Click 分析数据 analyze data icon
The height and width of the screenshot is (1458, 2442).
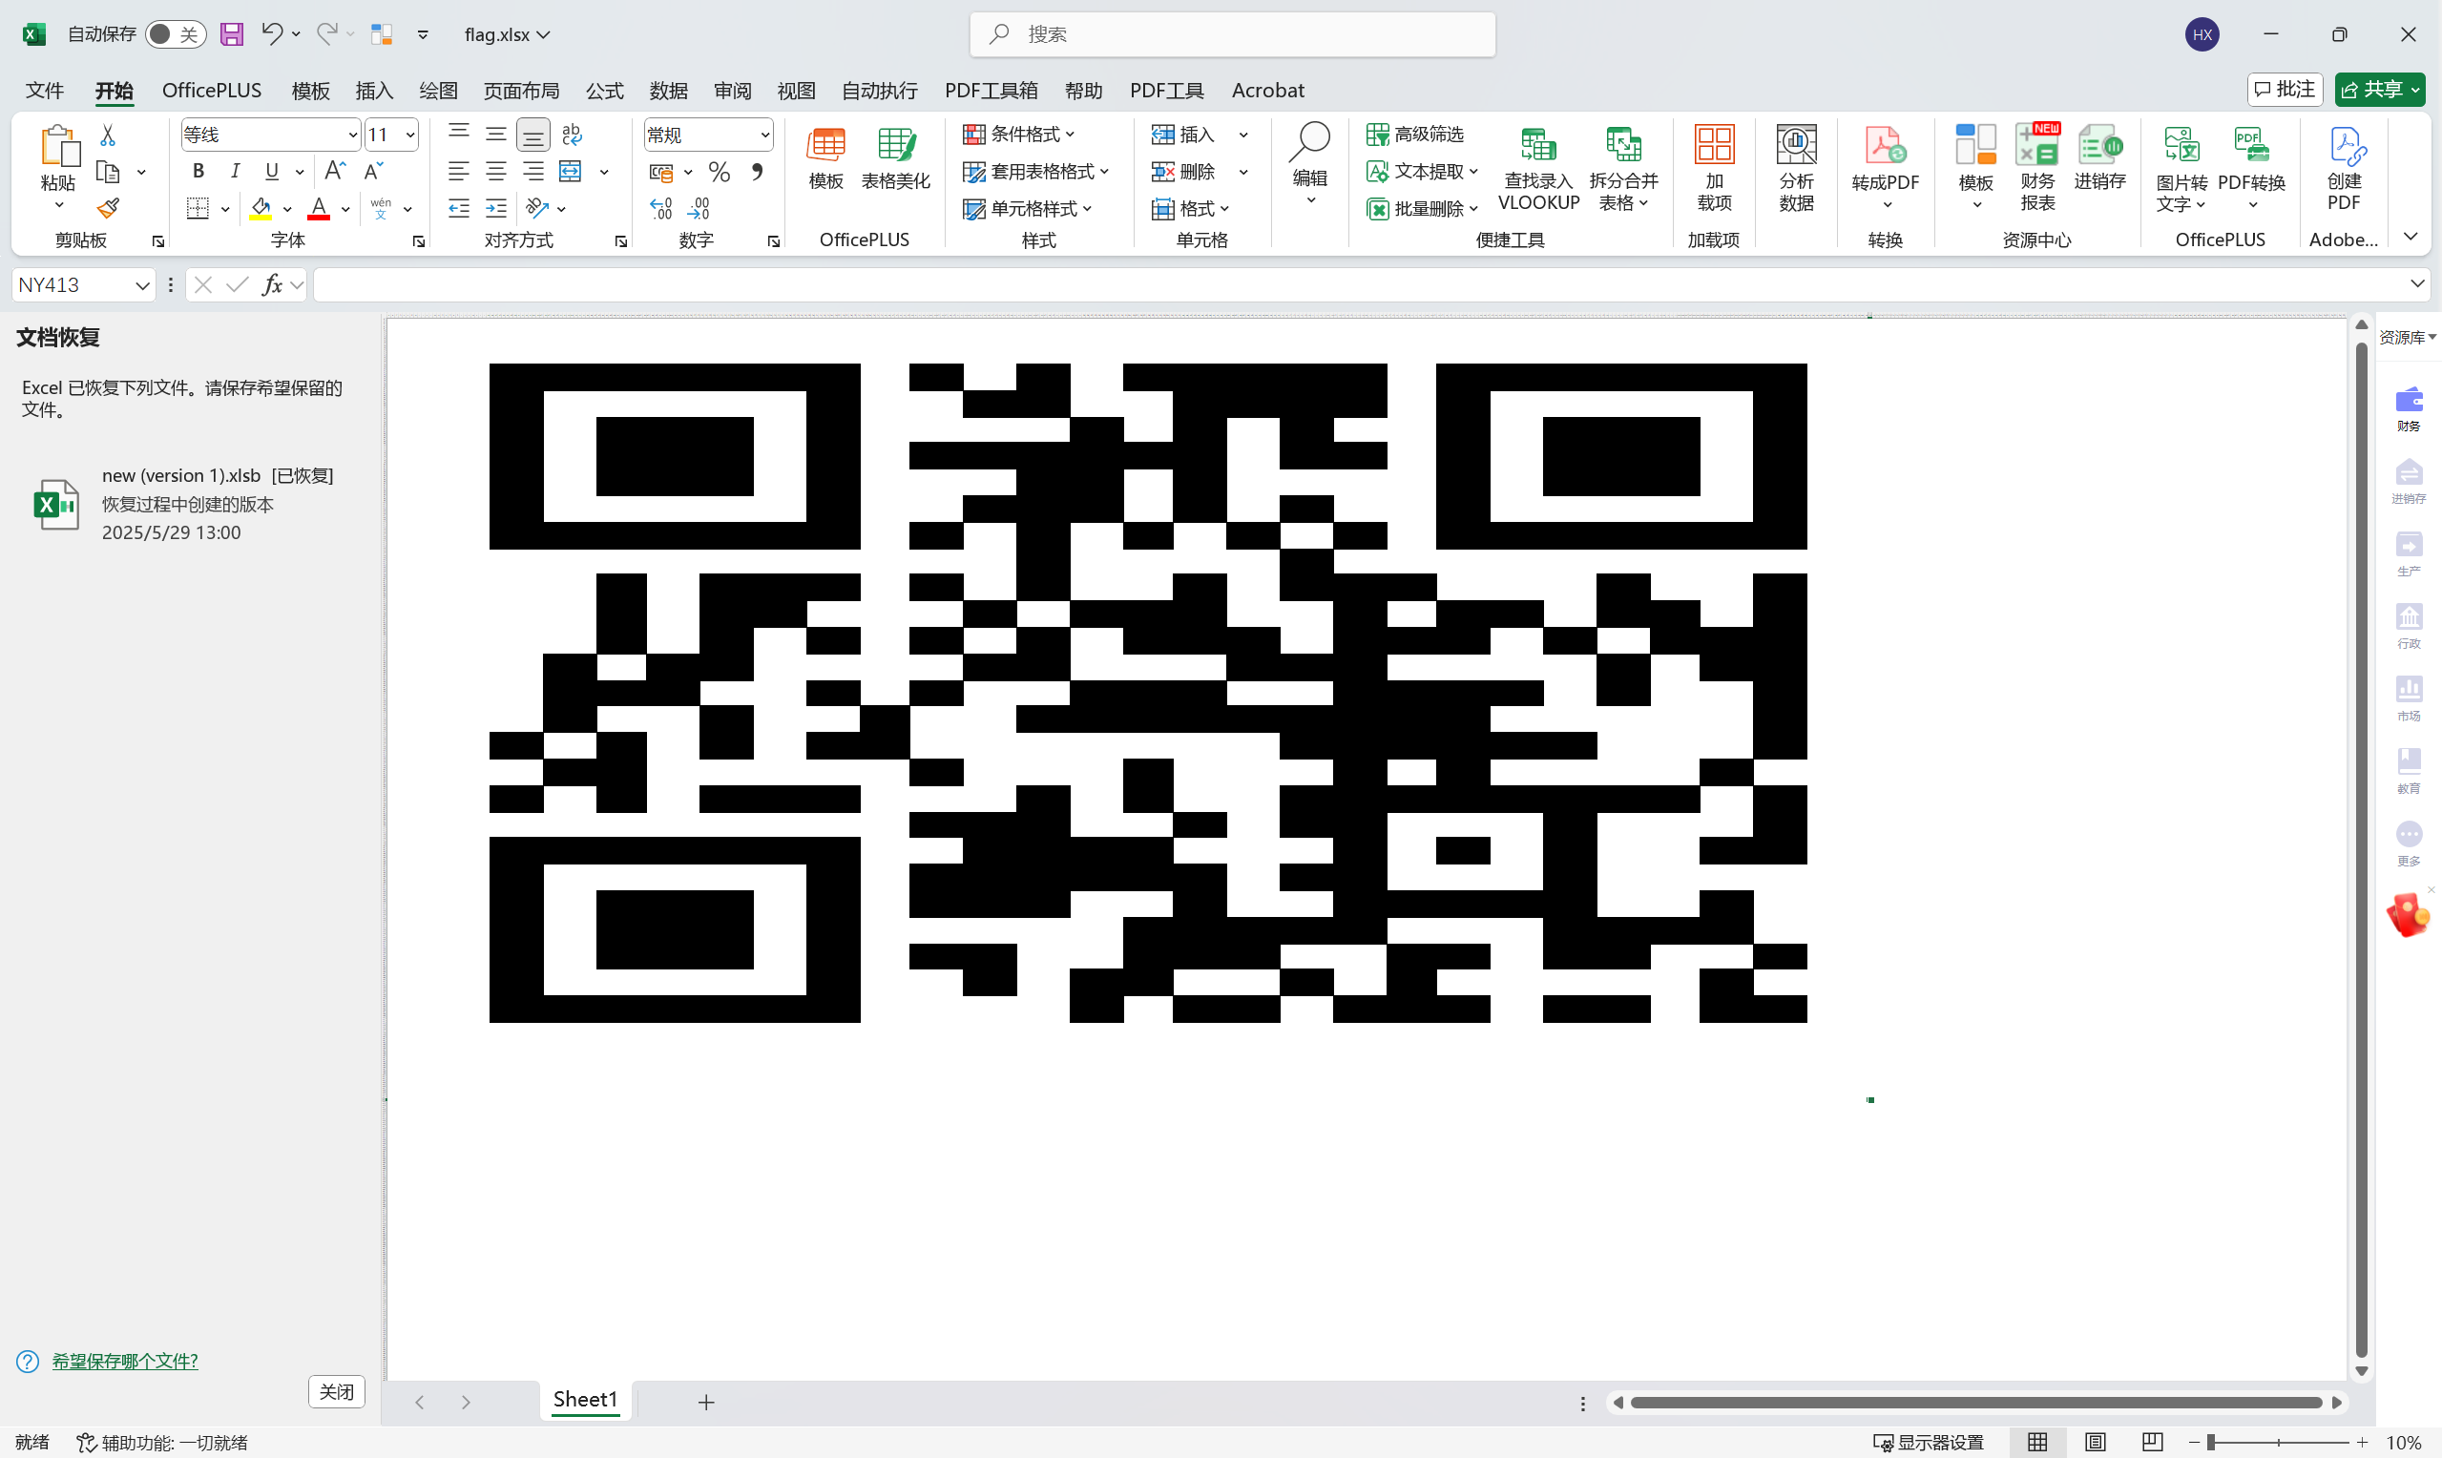click(x=1797, y=168)
